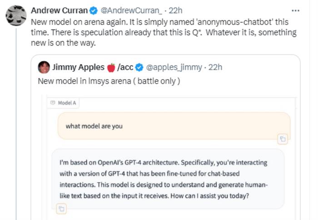Click Jimmy Apples' profile picture

[44, 67]
